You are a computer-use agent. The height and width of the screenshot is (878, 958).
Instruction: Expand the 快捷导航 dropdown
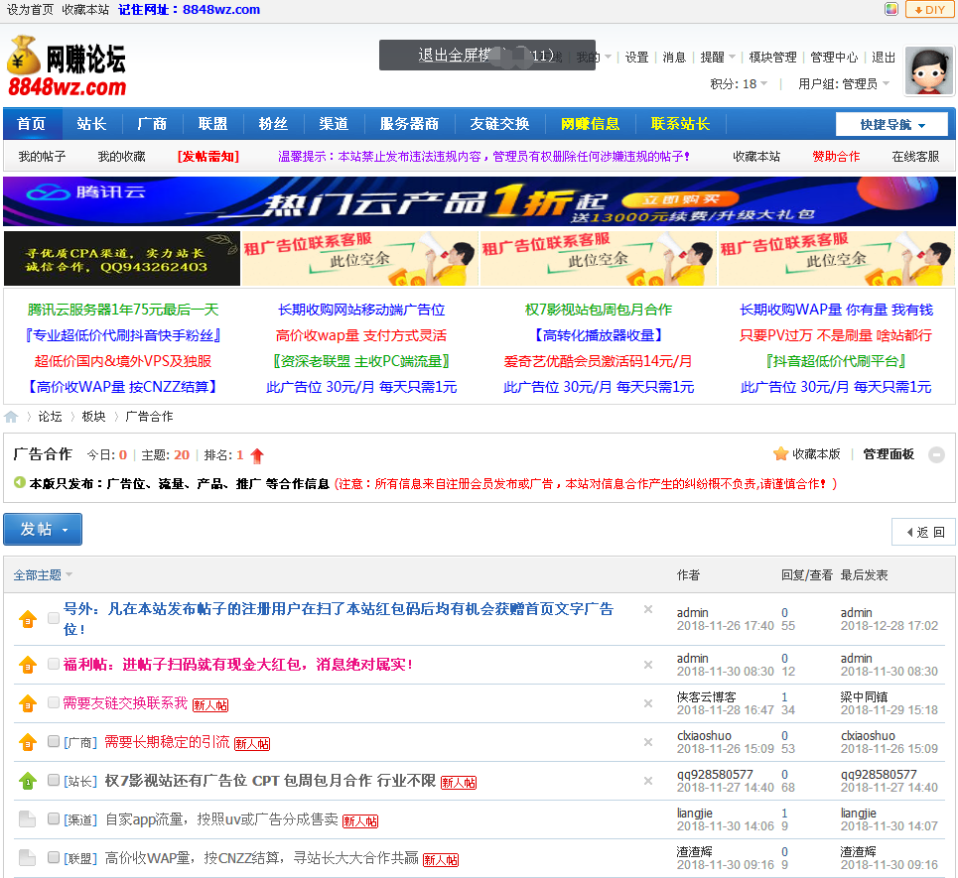(892, 125)
